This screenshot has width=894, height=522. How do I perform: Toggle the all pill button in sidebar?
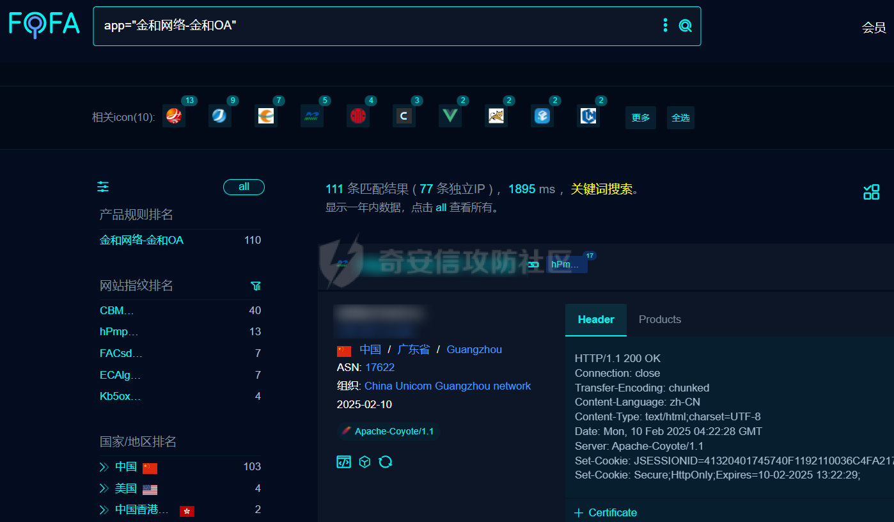[x=244, y=187]
